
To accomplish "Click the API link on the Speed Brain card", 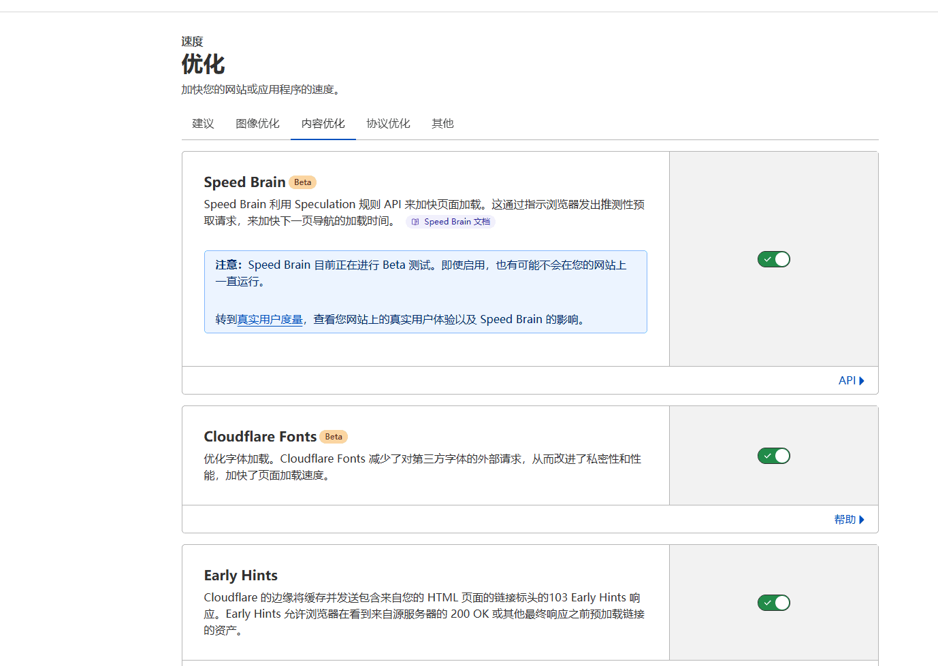I will click(847, 380).
